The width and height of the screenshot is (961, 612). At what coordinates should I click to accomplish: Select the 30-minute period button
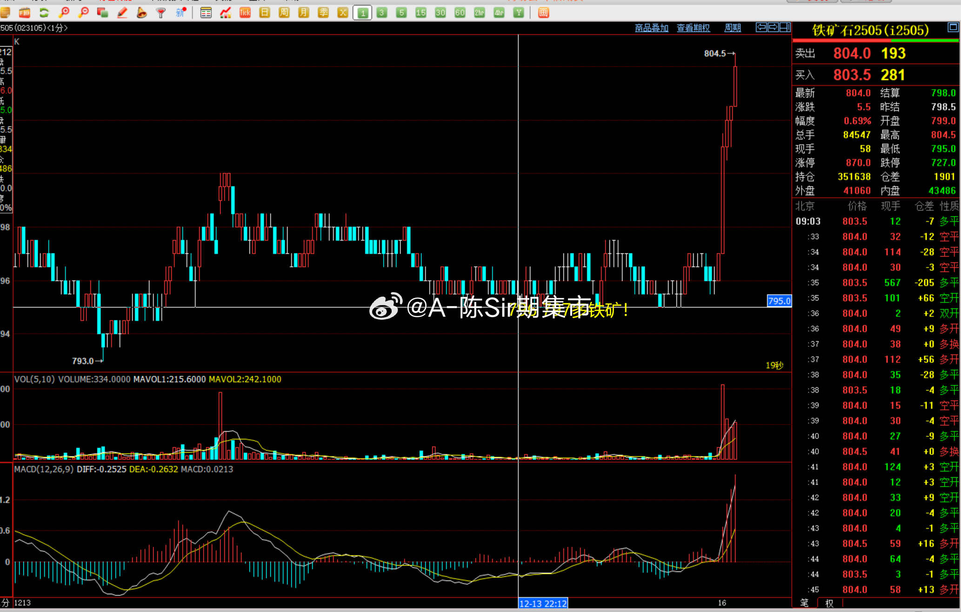pos(440,13)
